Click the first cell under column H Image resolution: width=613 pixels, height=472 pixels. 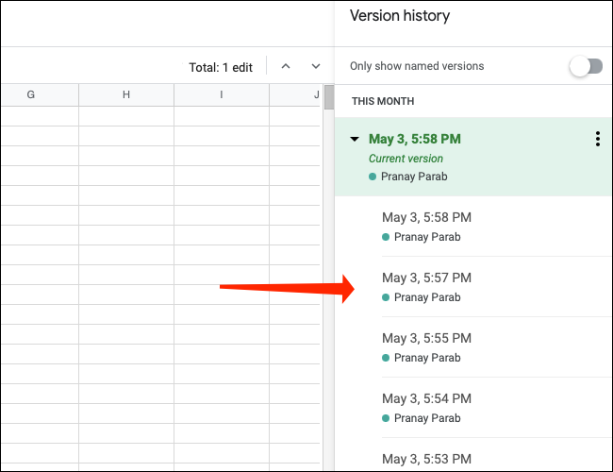click(126, 116)
